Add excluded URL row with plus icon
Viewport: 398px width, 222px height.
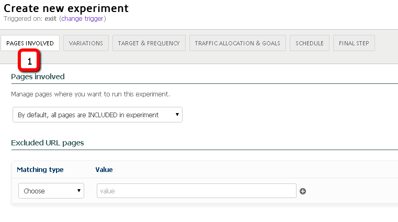click(x=303, y=191)
